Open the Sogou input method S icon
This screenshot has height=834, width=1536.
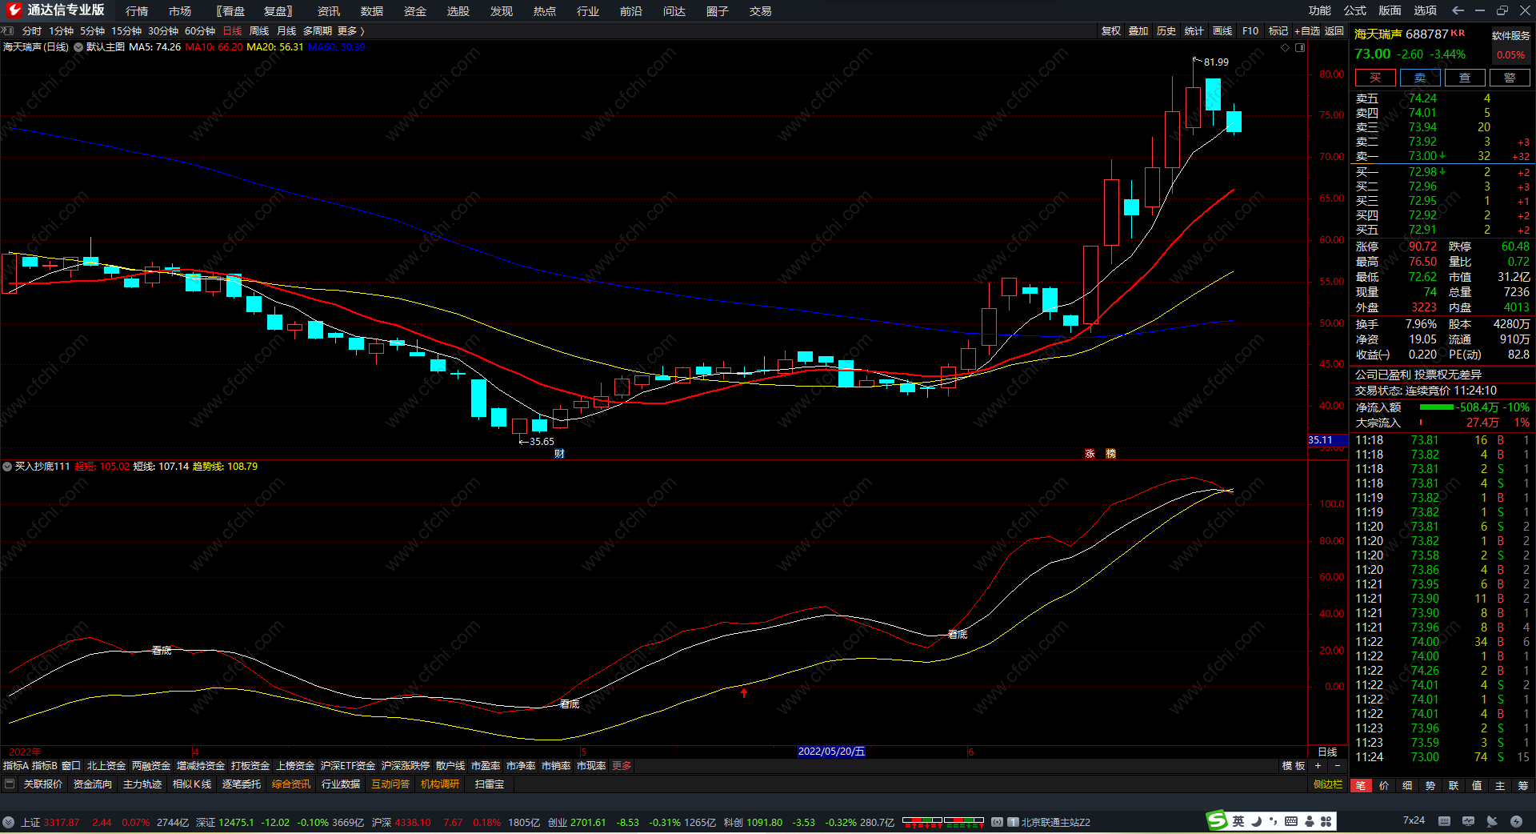(x=1216, y=821)
